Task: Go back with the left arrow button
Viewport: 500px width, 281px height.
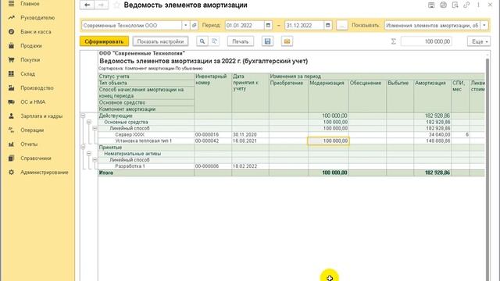Action: point(87,5)
